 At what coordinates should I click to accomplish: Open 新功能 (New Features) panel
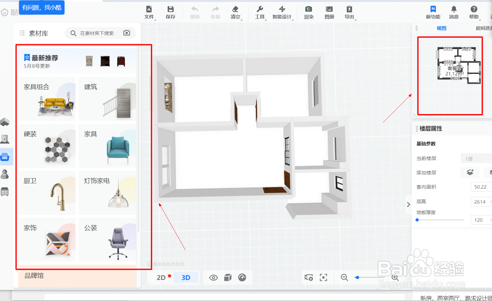(x=433, y=12)
